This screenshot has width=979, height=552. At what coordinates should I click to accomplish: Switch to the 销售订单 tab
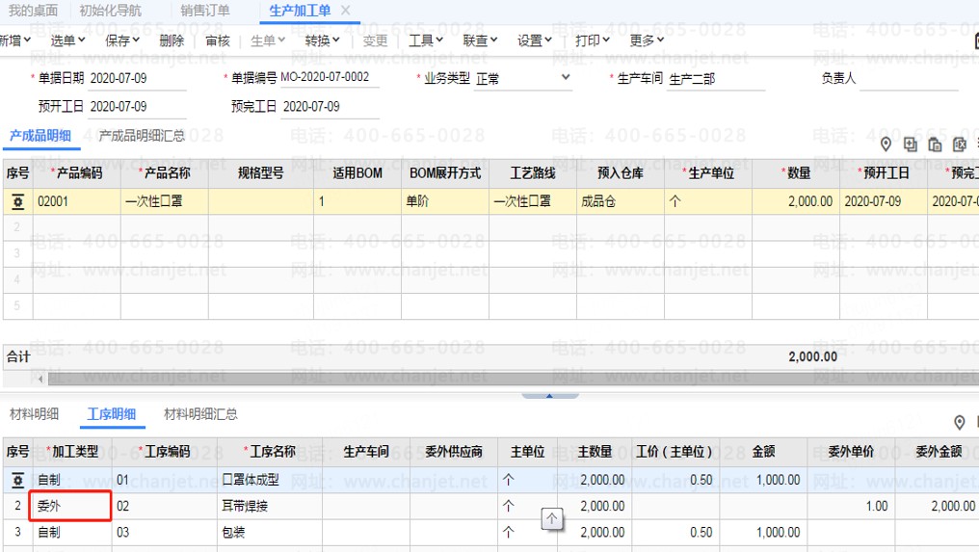pos(204,11)
